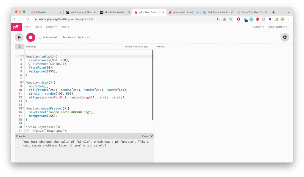Open the English language dropdown
This screenshot has width=304, height=177.
(x=258, y=27)
